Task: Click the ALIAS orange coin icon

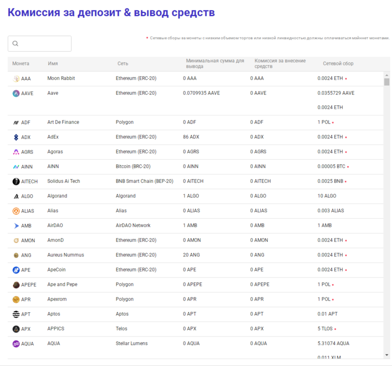Action: coord(16,211)
